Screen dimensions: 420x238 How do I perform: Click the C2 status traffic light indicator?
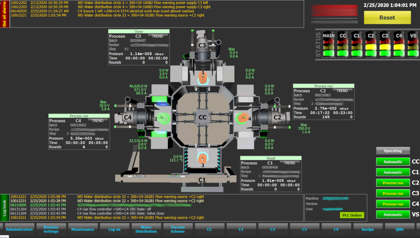pyautogui.click(x=370, y=45)
